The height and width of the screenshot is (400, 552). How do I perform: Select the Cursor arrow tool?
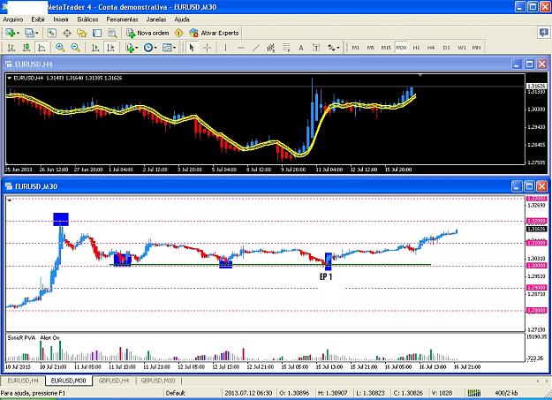pyautogui.click(x=192, y=48)
